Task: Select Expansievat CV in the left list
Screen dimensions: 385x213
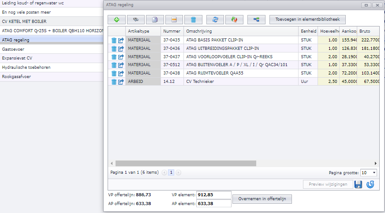Action: pos(52,58)
